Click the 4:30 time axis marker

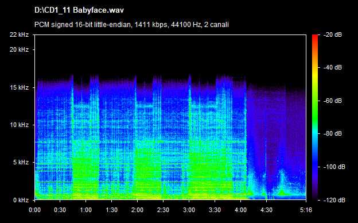[266, 210]
